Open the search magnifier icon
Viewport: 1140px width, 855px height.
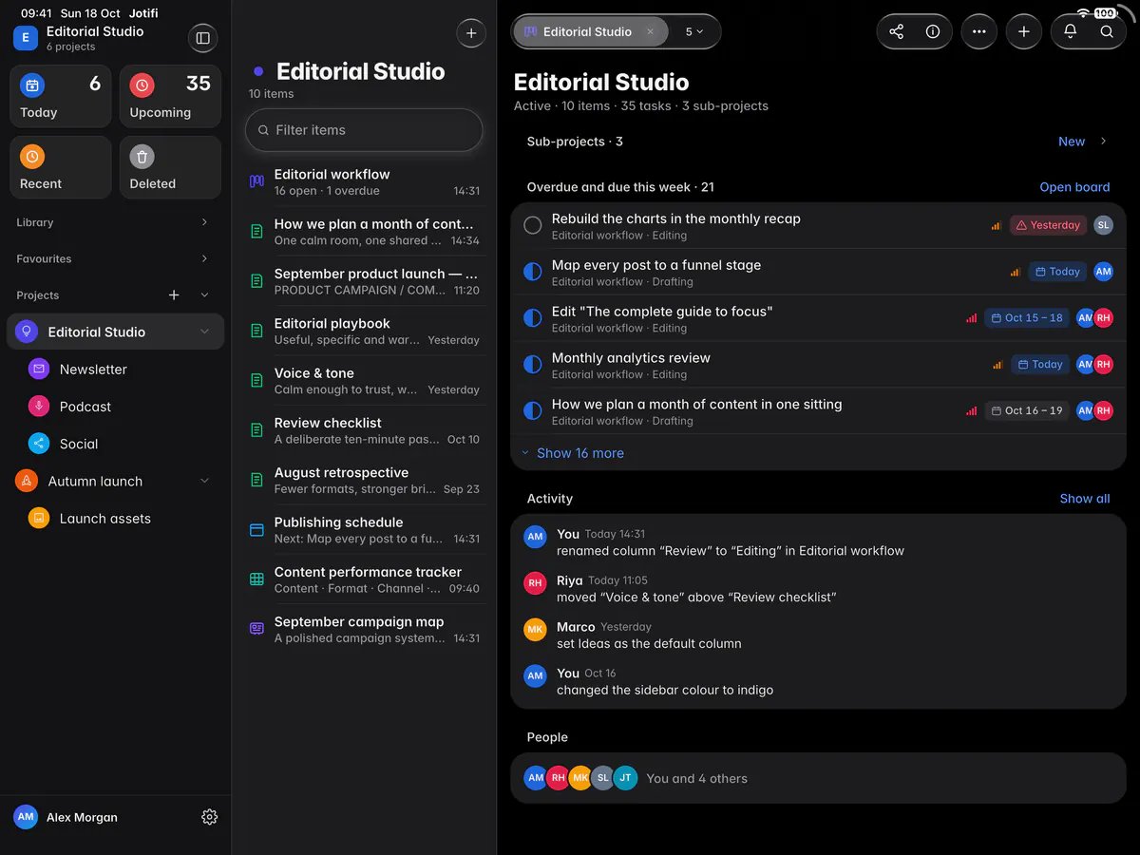1107,31
